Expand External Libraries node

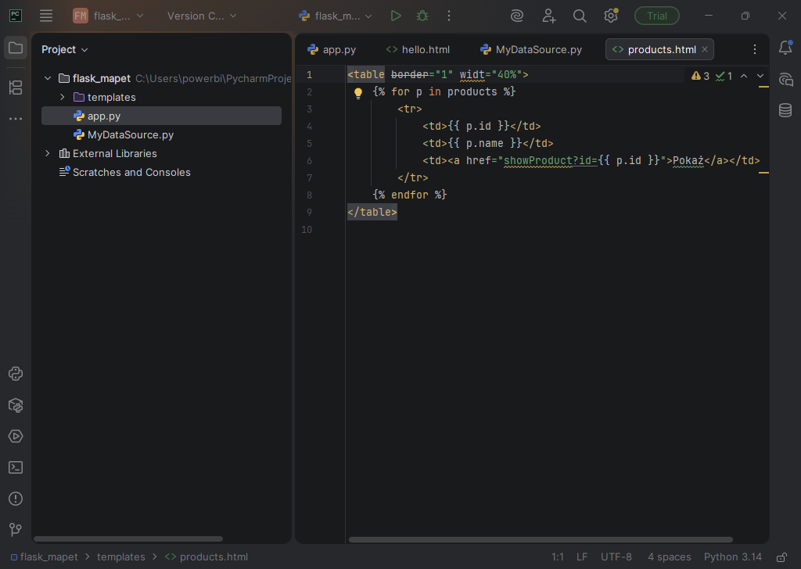[x=48, y=153]
